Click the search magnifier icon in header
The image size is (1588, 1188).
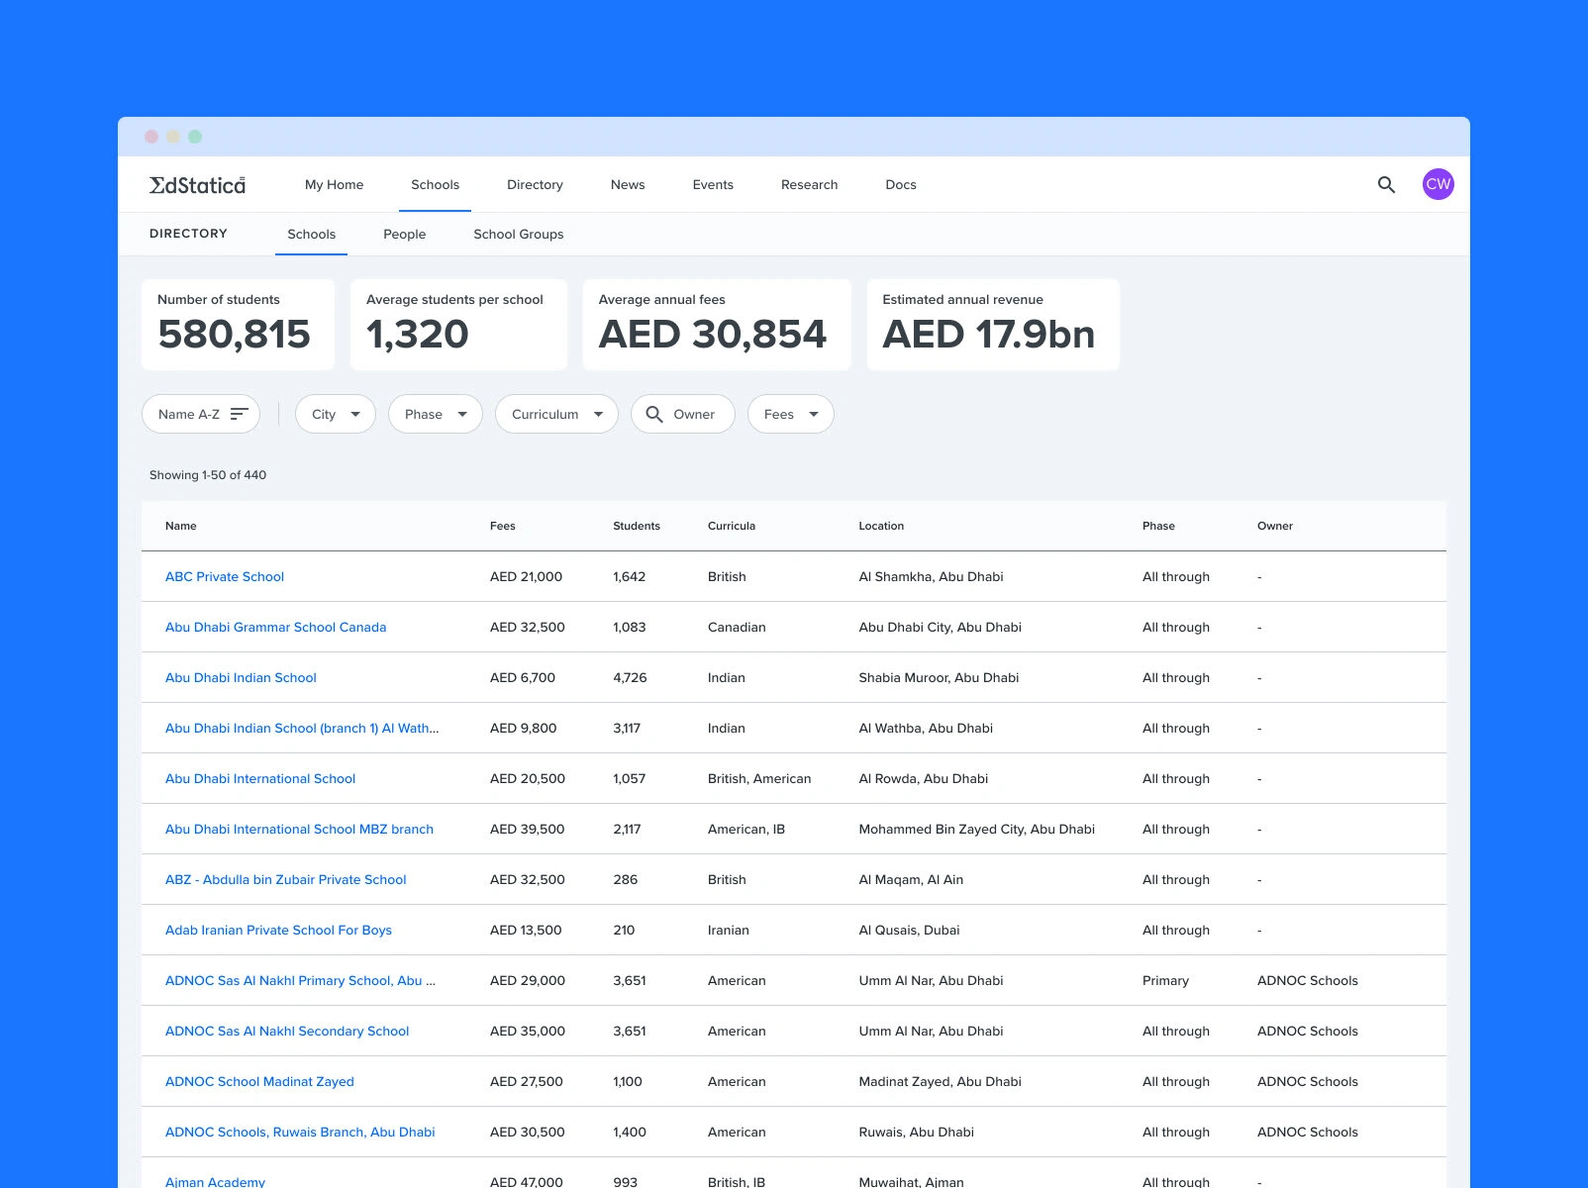(1386, 184)
